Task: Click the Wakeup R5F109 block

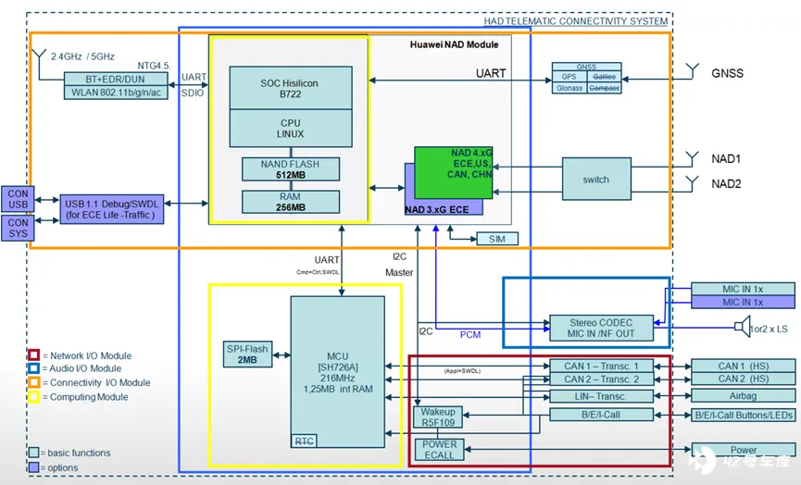Action: click(x=438, y=417)
